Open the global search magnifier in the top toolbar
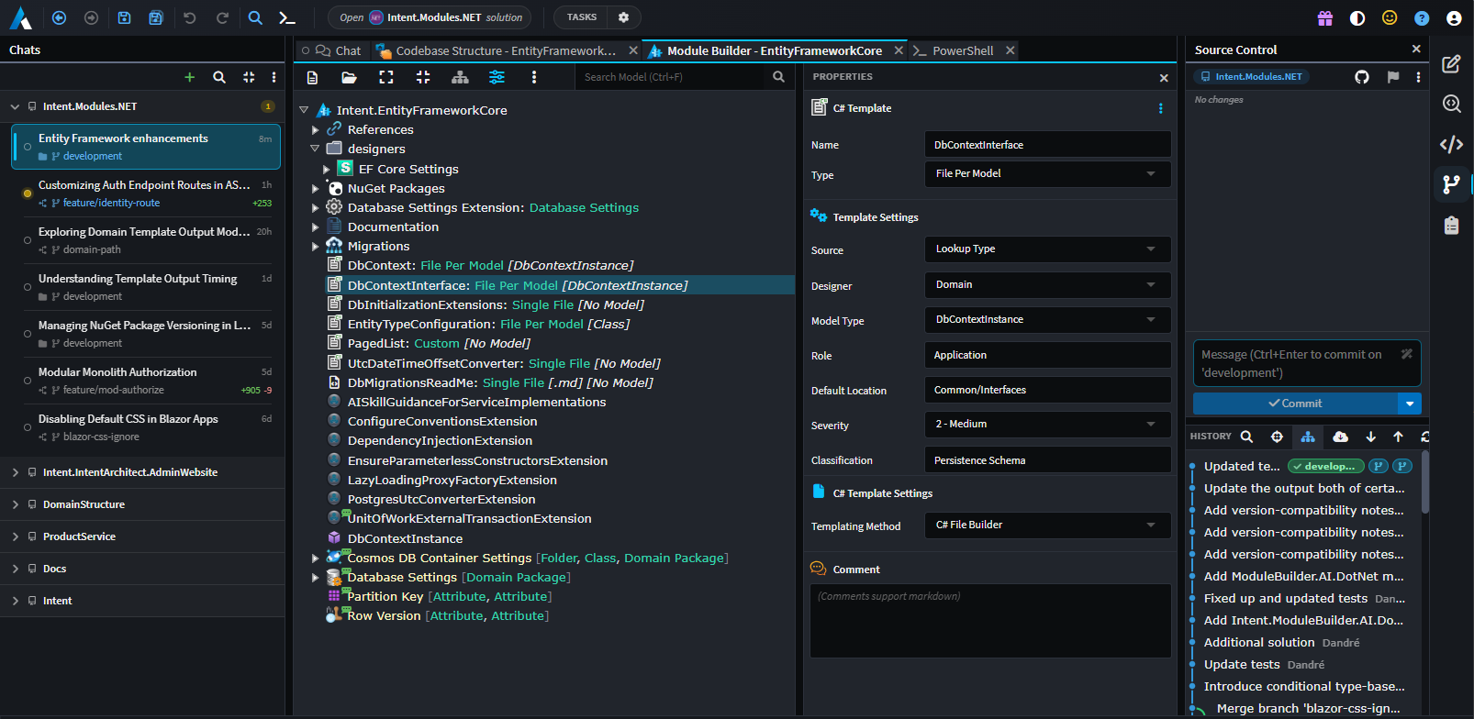This screenshot has width=1474, height=719. click(x=255, y=17)
